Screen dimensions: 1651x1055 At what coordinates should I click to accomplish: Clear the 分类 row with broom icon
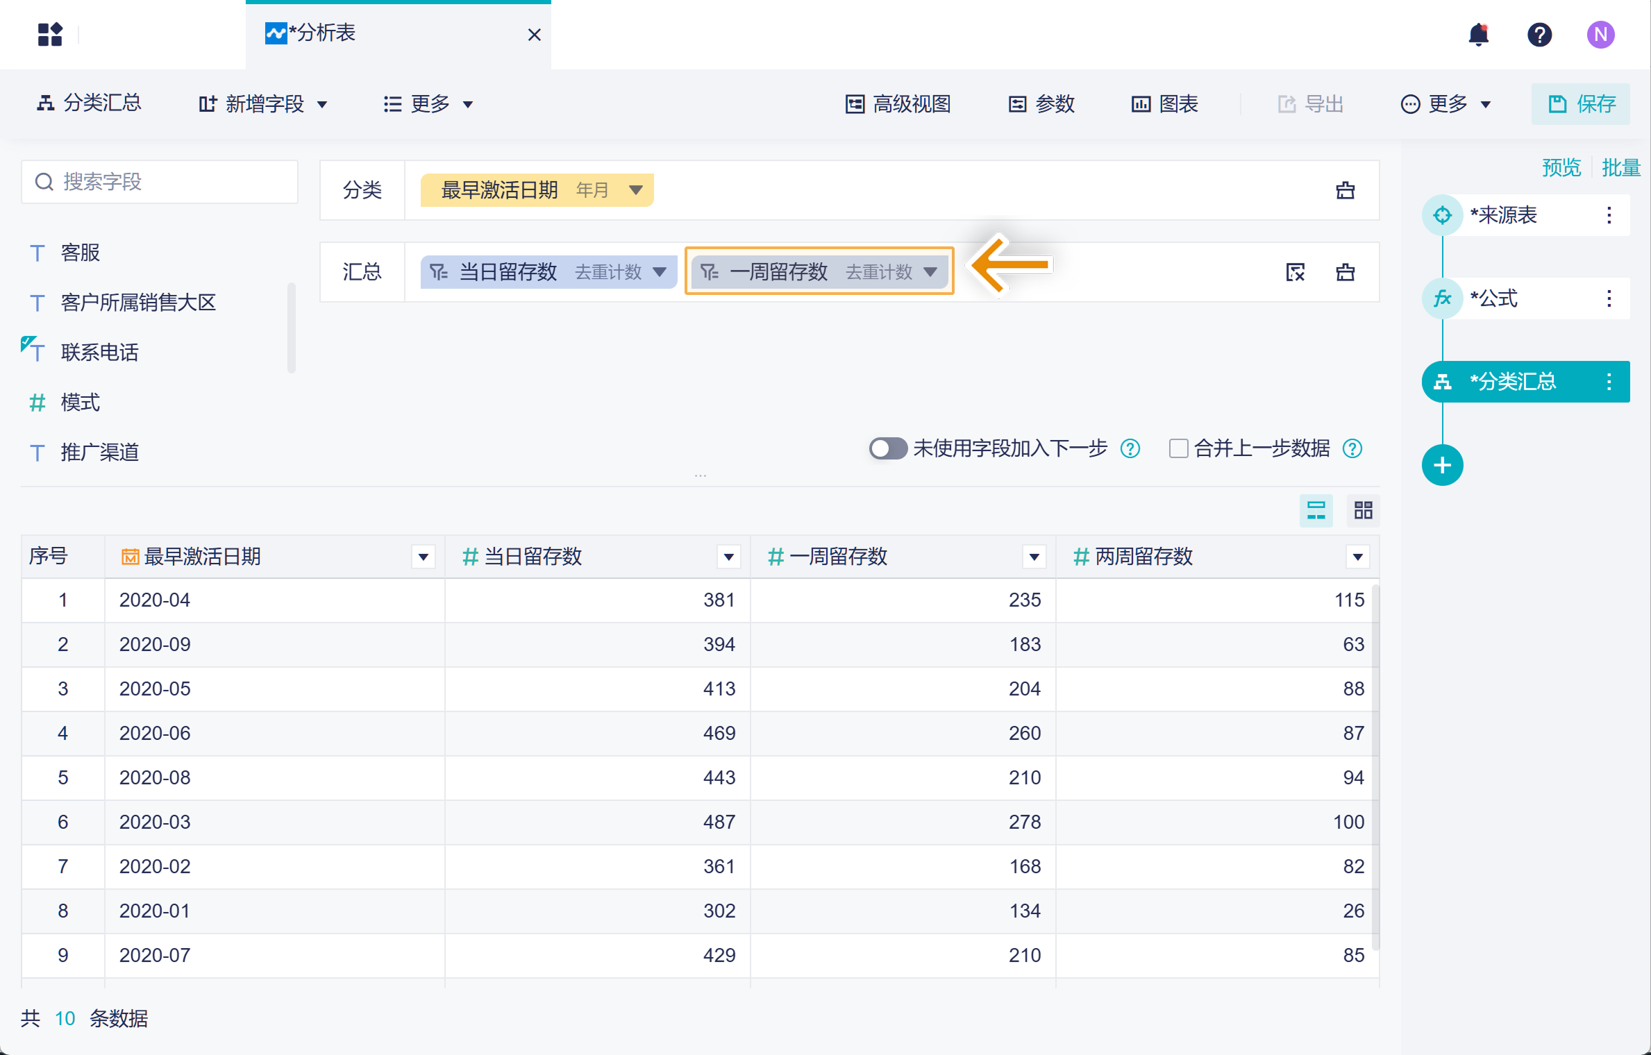(x=1345, y=190)
